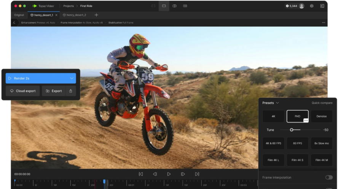Image resolution: width=338 pixels, height=189 pixels.
Task: Play the video
Action: pos(169,174)
